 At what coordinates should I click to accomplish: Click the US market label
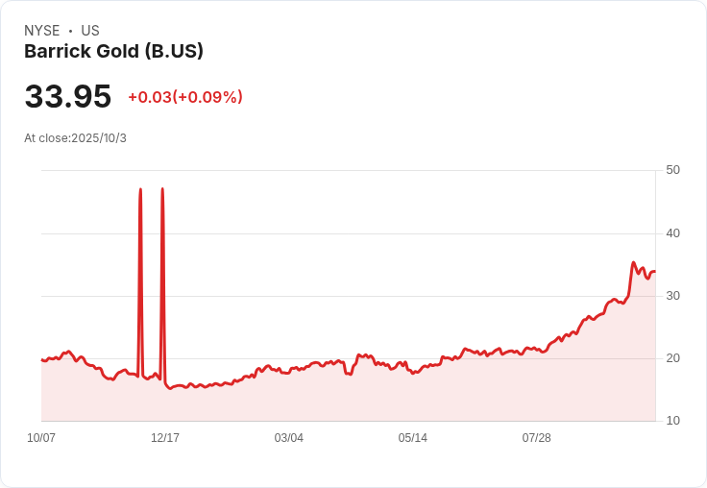[90, 31]
